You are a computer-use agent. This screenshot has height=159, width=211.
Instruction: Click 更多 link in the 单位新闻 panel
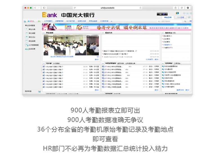(x=97, y=59)
